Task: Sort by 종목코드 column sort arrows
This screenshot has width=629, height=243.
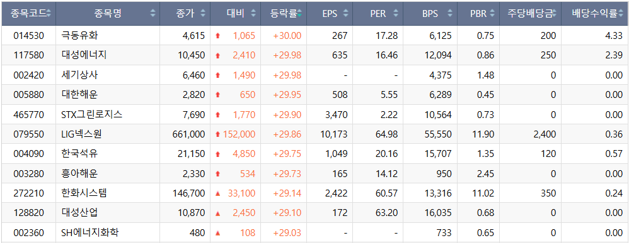Action: tap(49, 14)
